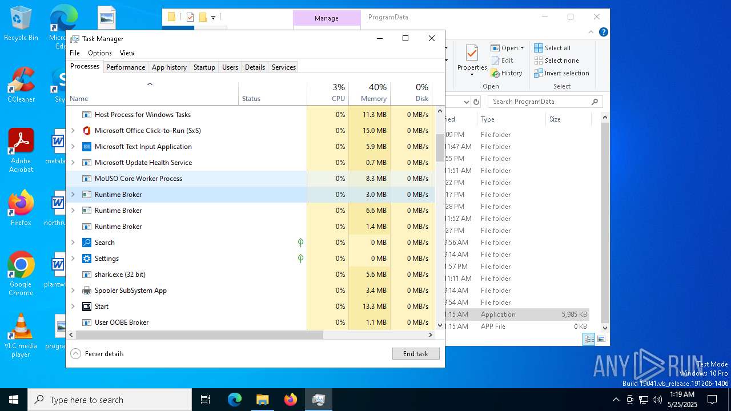
Task: Expand the Settings process row
Action: [x=73, y=259]
